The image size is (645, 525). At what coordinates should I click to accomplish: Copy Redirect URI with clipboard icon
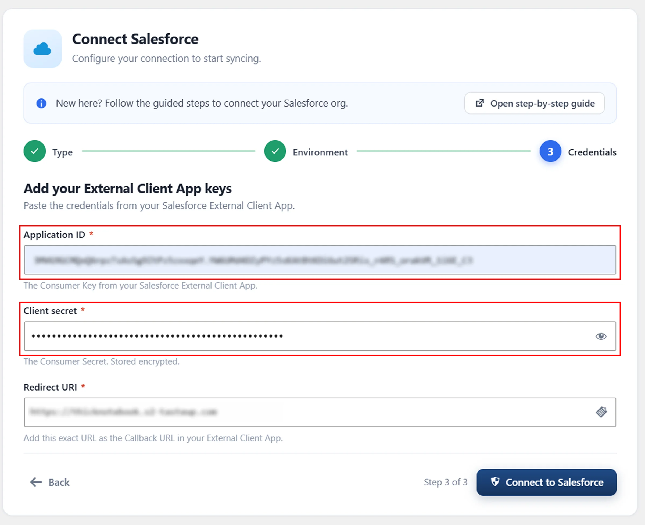(x=601, y=412)
